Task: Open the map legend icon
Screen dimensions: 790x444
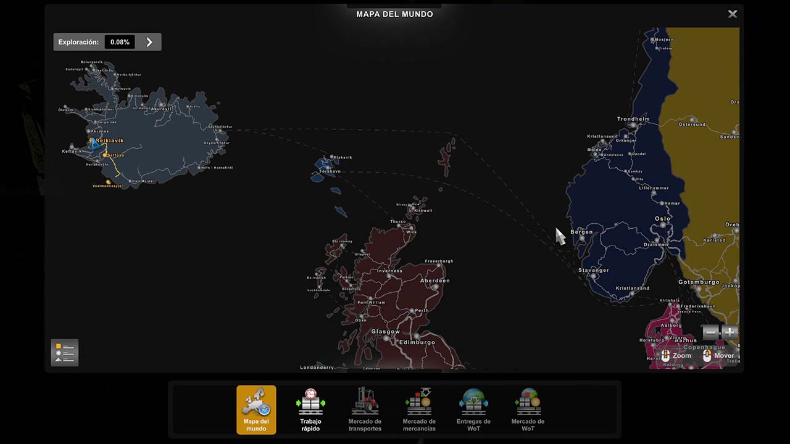Action: [x=65, y=353]
